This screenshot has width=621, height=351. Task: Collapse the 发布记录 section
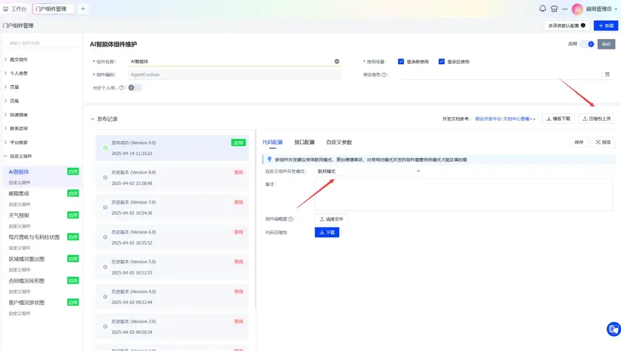click(92, 119)
